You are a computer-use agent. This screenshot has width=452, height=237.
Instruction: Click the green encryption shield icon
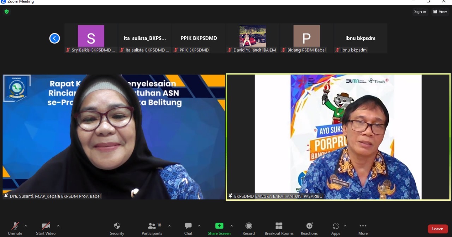click(x=6, y=12)
